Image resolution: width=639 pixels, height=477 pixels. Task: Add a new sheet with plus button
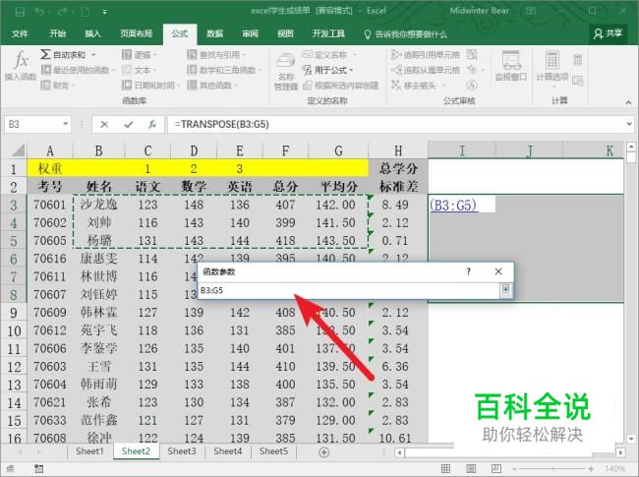(x=325, y=451)
